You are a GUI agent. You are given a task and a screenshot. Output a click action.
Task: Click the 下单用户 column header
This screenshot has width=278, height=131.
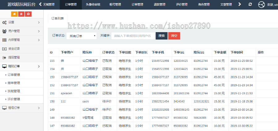[x=67, y=53]
